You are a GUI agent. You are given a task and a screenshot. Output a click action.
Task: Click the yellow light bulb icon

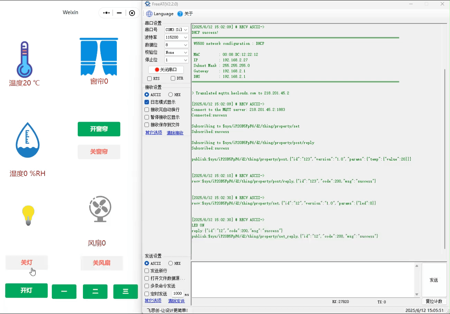tap(28, 215)
